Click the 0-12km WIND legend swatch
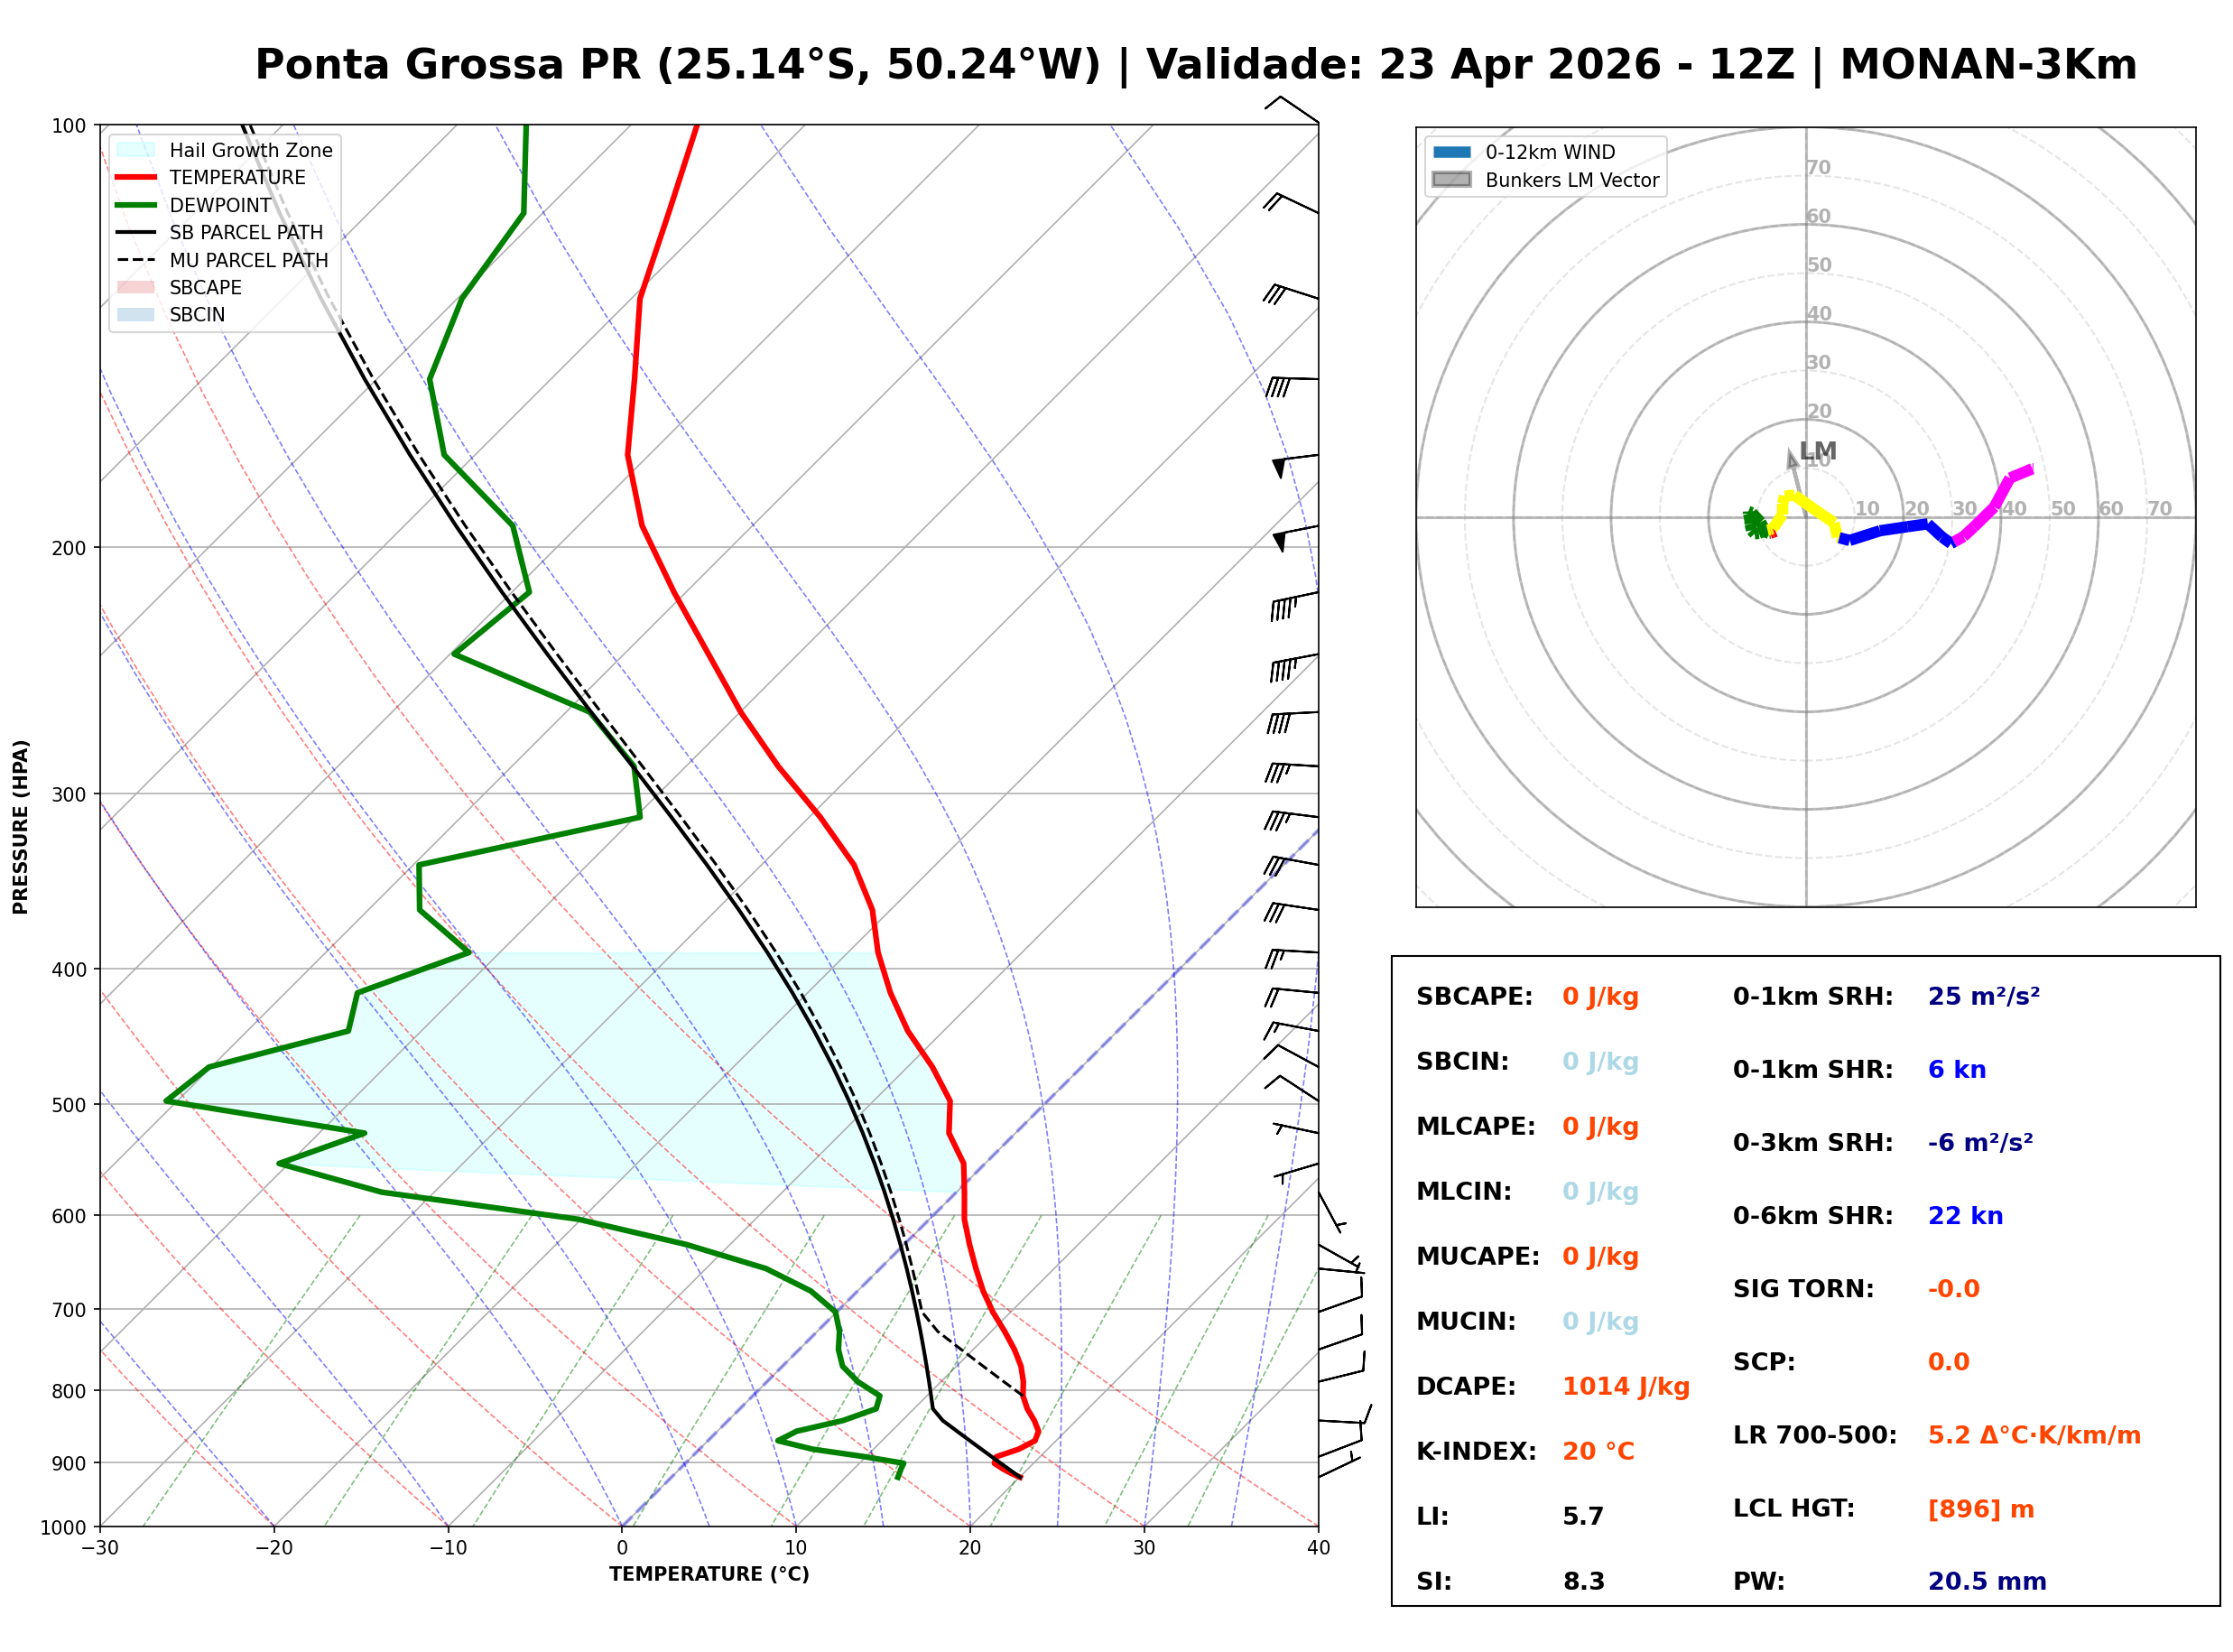The height and width of the screenshot is (1652, 2233). [x=1452, y=152]
